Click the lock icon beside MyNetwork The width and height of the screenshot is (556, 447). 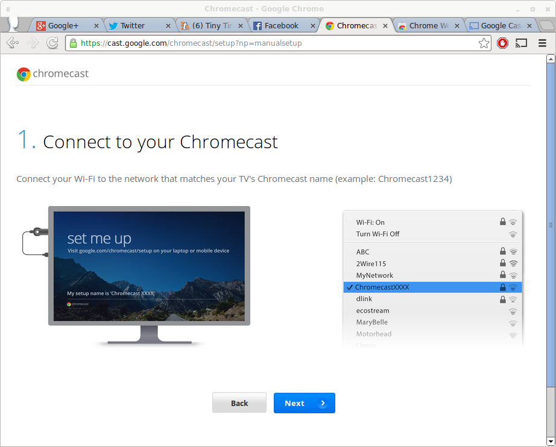[x=503, y=275]
